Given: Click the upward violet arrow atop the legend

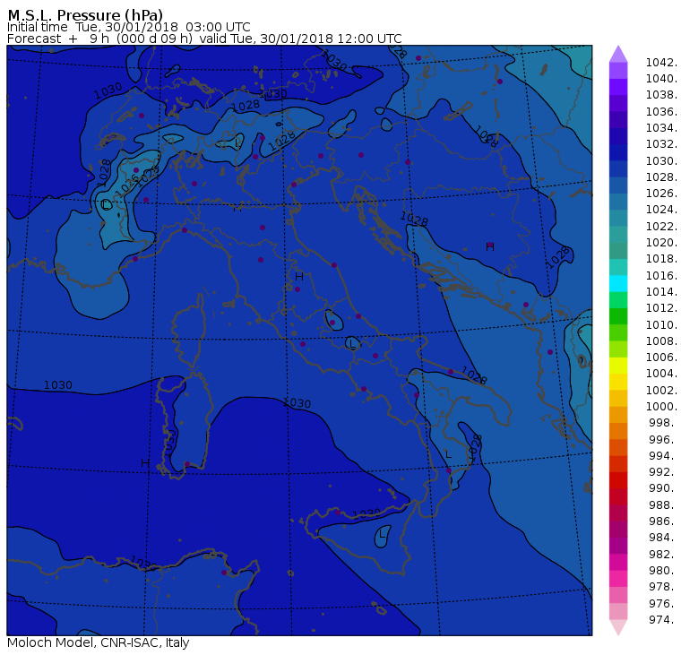Looking at the screenshot, I should [618, 54].
